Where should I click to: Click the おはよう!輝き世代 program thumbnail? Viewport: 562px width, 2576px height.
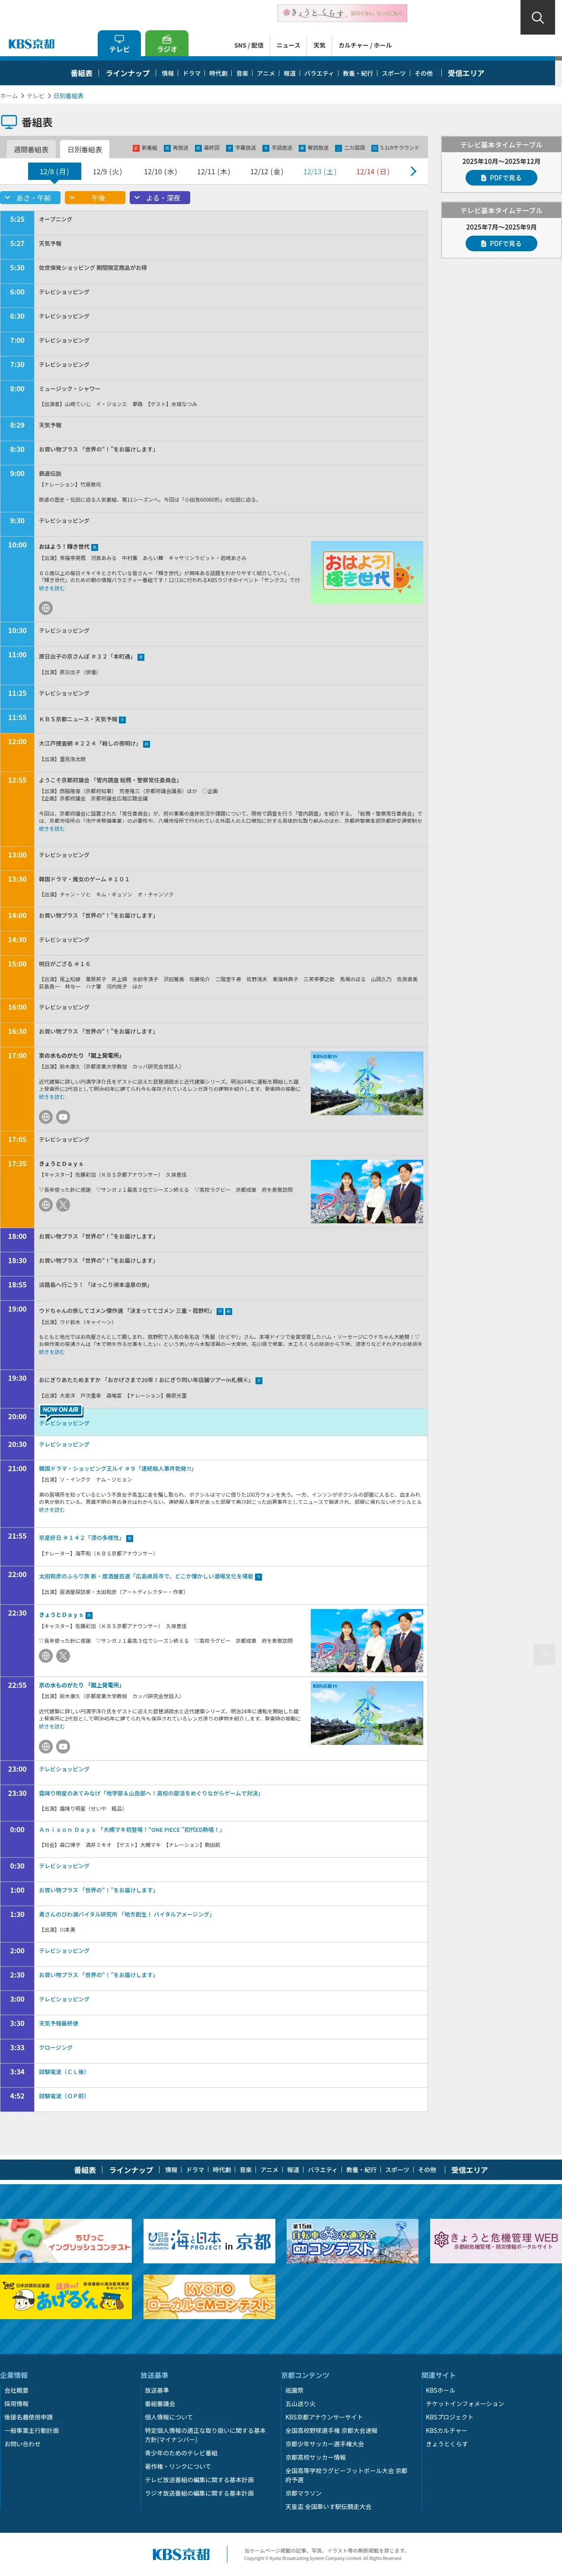[x=367, y=572]
